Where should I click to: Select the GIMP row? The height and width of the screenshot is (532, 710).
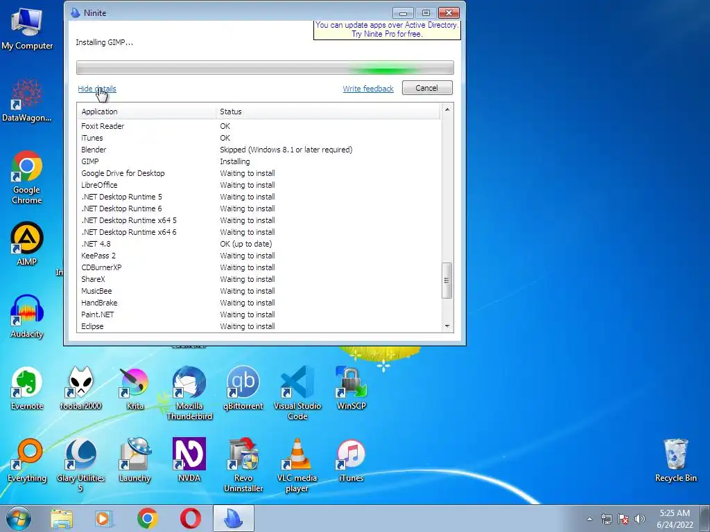tap(259, 161)
